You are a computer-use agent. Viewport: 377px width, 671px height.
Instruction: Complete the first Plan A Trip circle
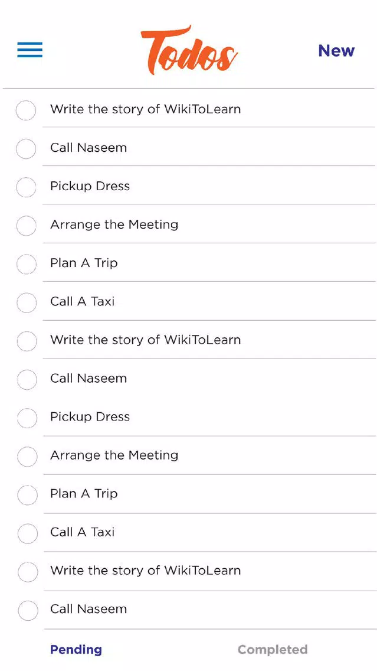tap(26, 264)
